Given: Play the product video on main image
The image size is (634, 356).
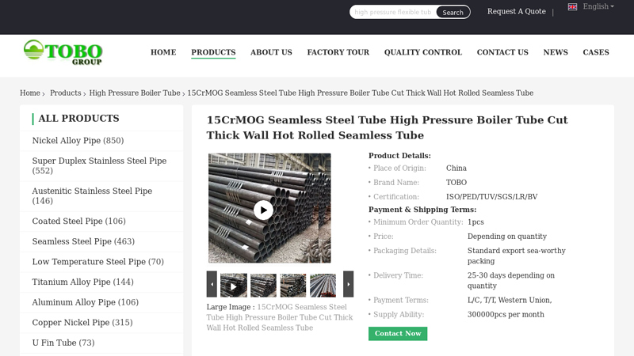Looking at the screenshot, I should [263, 210].
